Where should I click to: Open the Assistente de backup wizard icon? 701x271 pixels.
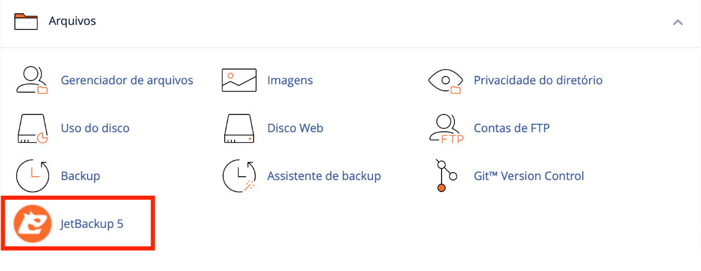pyautogui.click(x=239, y=176)
